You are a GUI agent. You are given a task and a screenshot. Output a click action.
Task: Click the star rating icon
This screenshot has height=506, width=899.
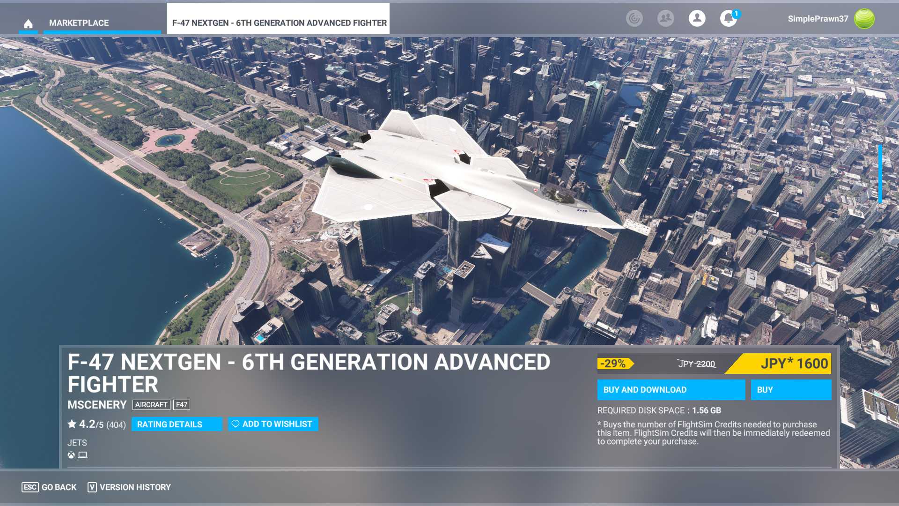[x=72, y=424]
